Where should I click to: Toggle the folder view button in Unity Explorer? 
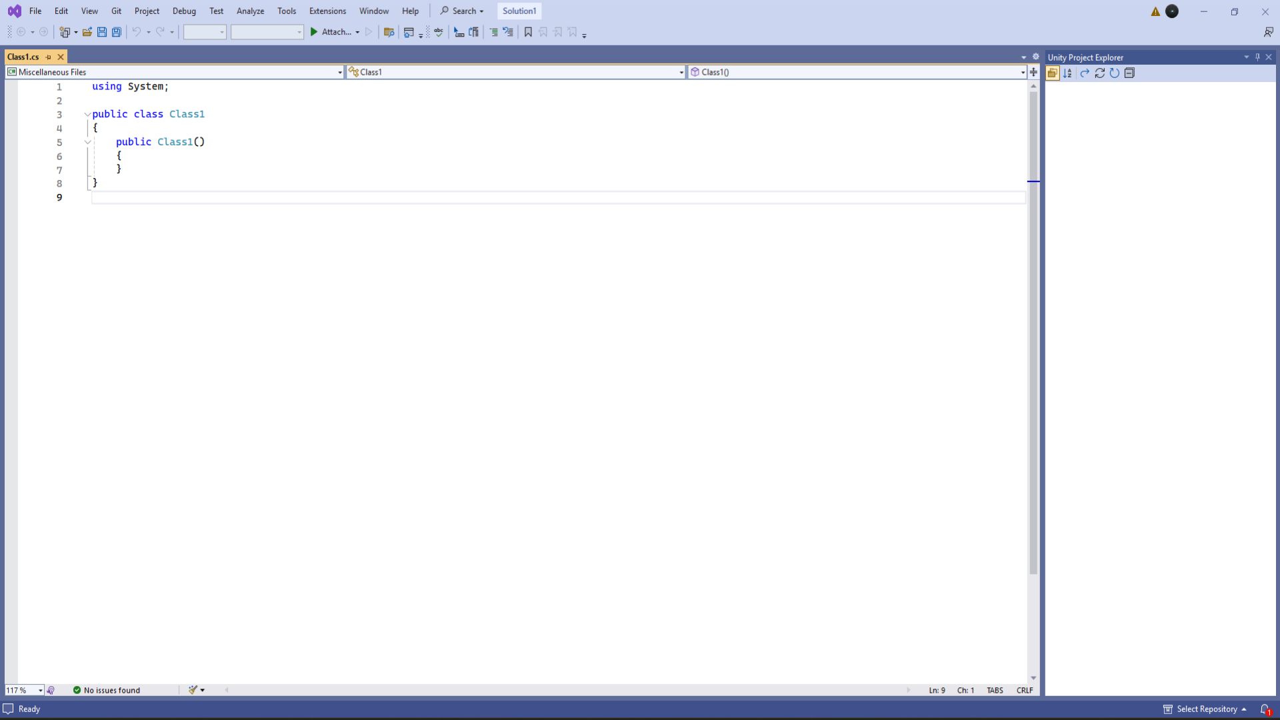(1053, 73)
